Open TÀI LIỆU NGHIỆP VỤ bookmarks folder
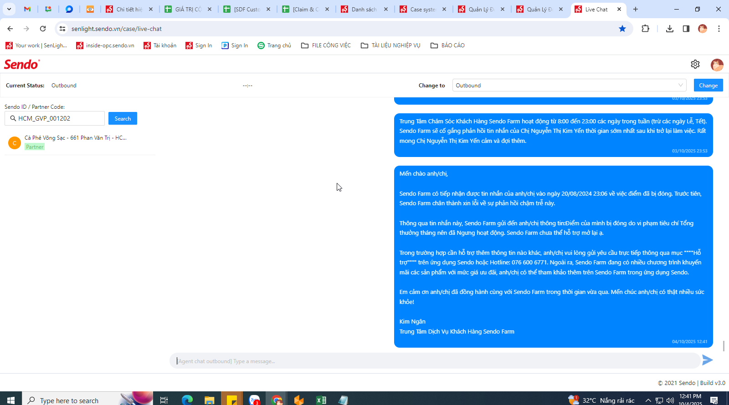729x405 pixels. [x=390, y=46]
